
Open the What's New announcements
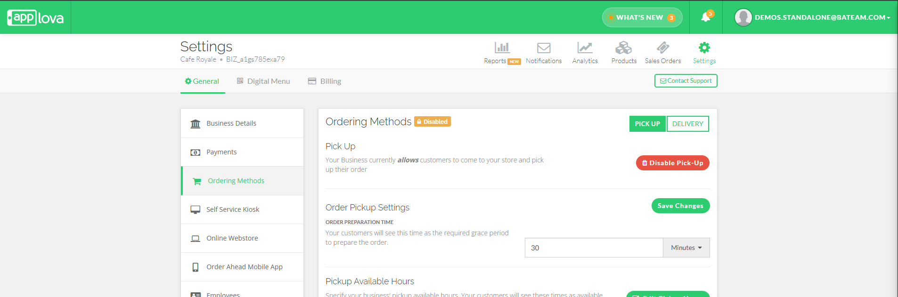(642, 17)
